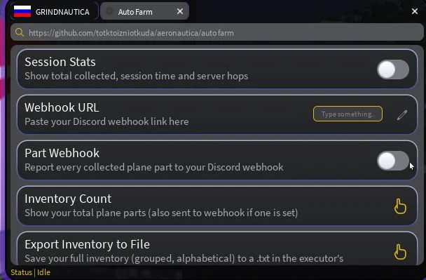Focus the Webhook URL 'Type something' field
This screenshot has width=426, height=280.
point(348,114)
